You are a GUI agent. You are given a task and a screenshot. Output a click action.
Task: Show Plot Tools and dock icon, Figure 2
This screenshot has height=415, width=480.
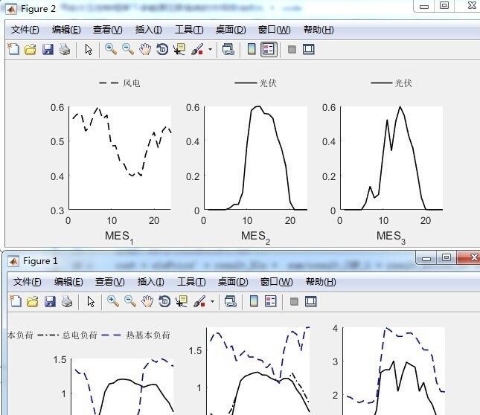tap(309, 49)
